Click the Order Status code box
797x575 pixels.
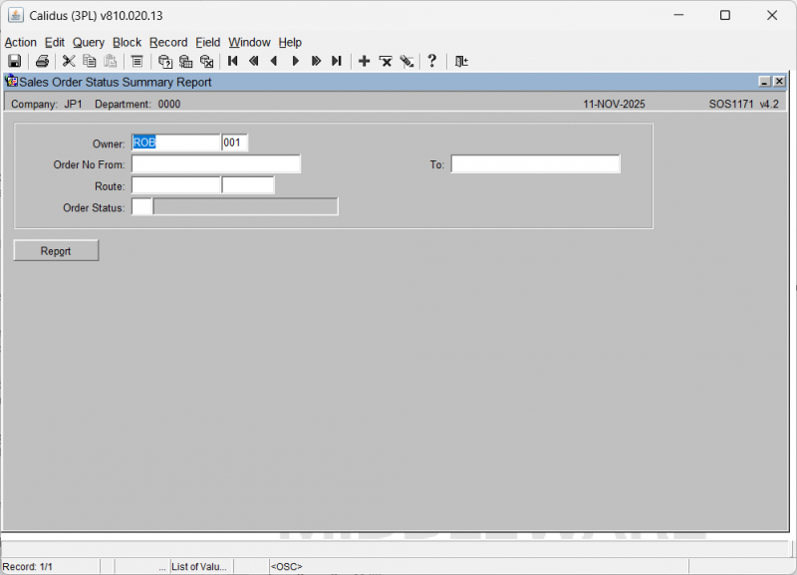pyautogui.click(x=142, y=206)
